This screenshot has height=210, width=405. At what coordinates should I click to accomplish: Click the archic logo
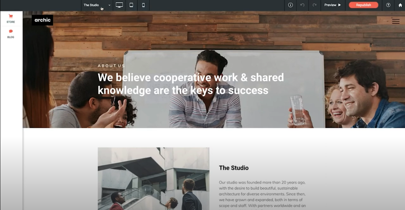click(x=43, y=20)
